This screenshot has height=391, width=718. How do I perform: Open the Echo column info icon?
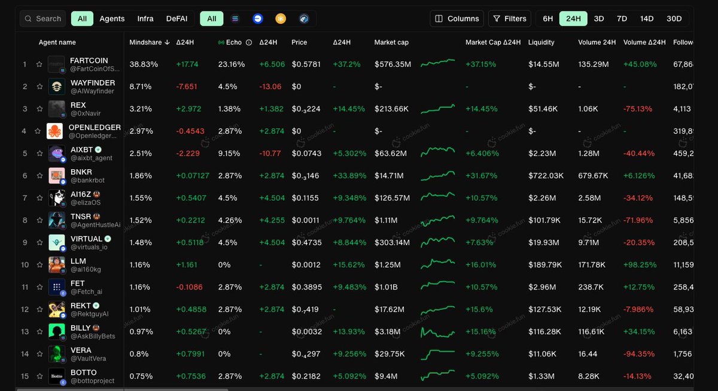tap(248, 42)
